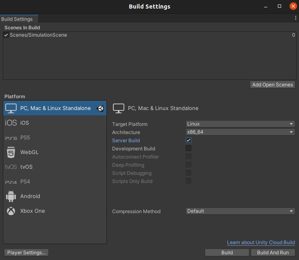
Task: Select the PS4 platform icon
Action: (11, 182)
